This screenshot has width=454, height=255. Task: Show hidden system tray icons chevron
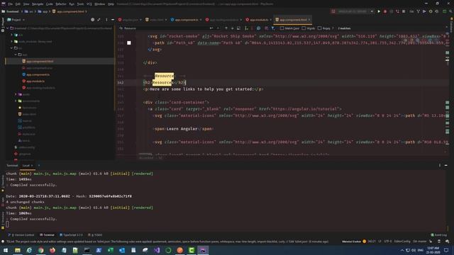click(x=402, y=250)
